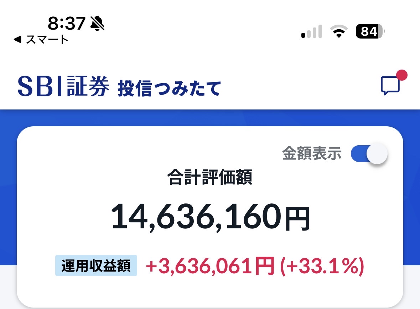Viewport: 420px width, 309px height.
Task: Tap the battery indicator showing 84
Action: tap(370, 31)
